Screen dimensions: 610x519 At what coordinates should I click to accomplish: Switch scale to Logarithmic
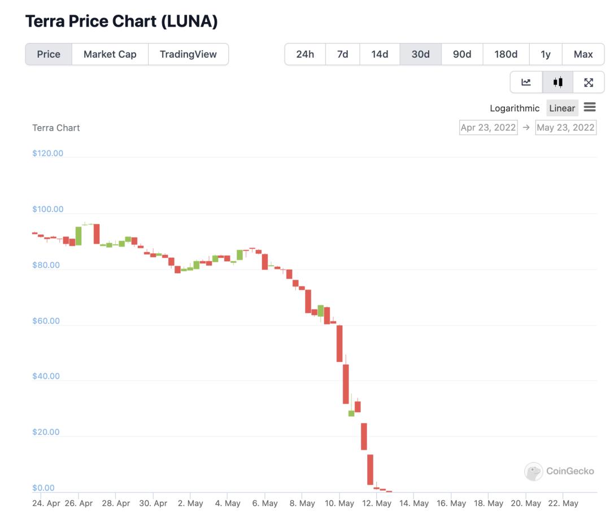click(515, 108)
